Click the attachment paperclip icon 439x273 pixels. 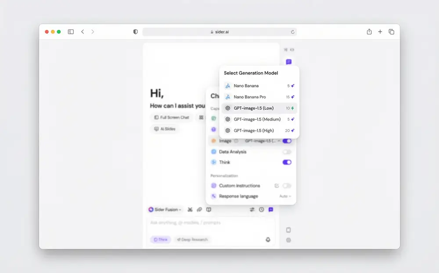click(199, 209)
